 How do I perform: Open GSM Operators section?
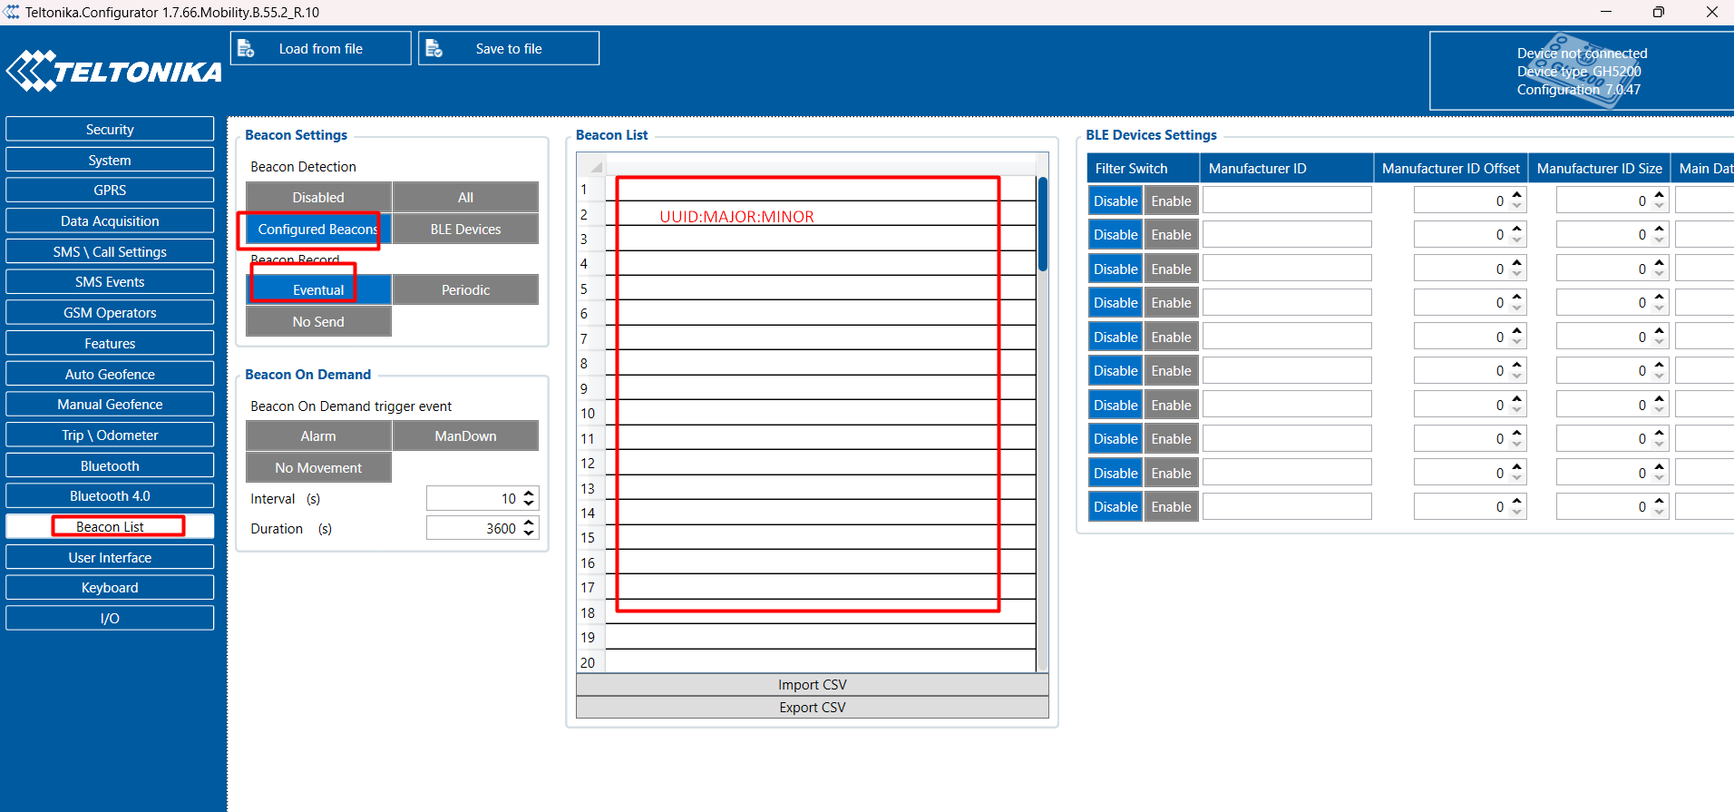(x=110, y=312)
